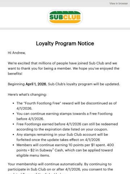
Task: Click the green SUB text in logo
Action: coord(56,17)
